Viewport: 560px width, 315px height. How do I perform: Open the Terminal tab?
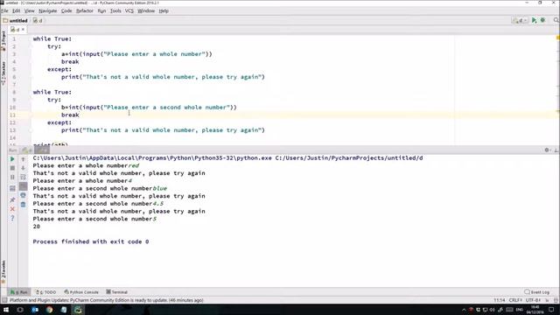pos(116,291)
